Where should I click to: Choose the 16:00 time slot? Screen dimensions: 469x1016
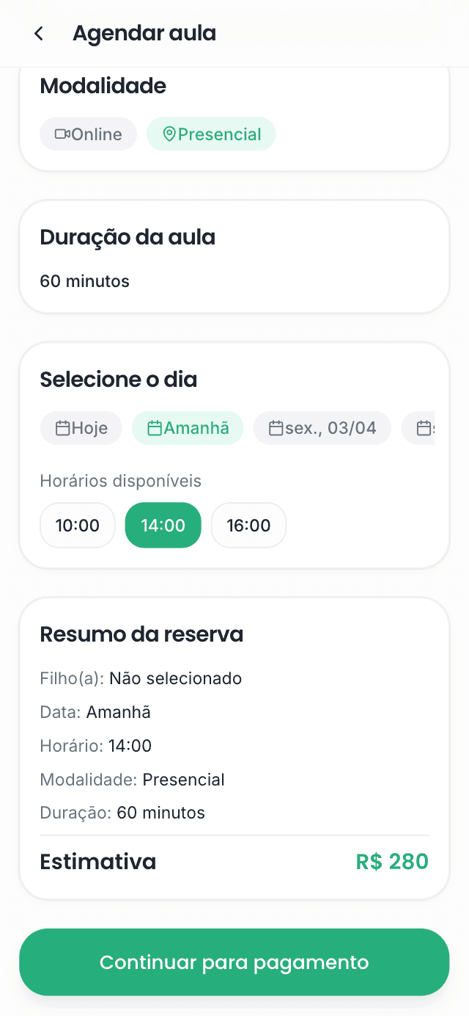(248, 525)
